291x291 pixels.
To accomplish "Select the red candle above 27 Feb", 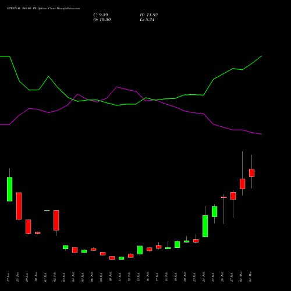I will click(233, 196).
